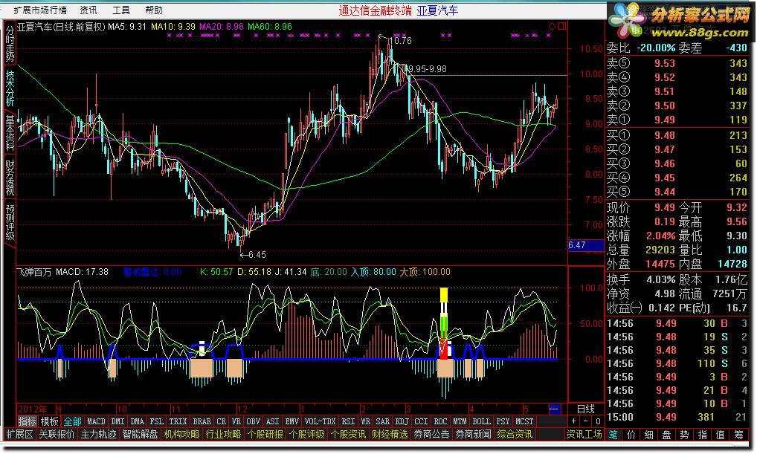This screenshot has height=454, width=757.
Task: Open the 智能解盘 tab
Action: click(140, 434)
